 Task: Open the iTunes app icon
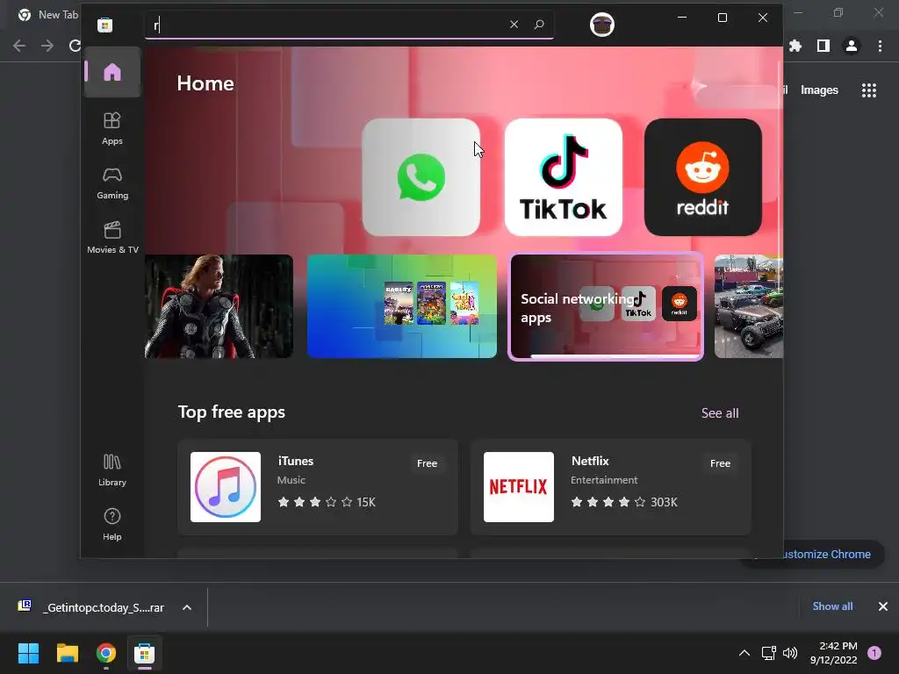click(226, 487)
